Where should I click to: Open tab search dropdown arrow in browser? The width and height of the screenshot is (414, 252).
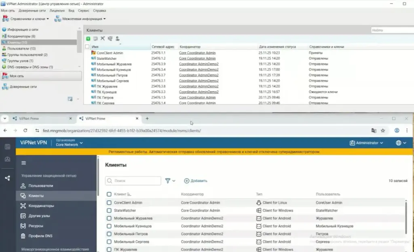click(x=5, y=119)
